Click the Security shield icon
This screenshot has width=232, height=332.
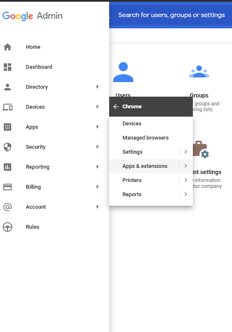tap(7, 147)
